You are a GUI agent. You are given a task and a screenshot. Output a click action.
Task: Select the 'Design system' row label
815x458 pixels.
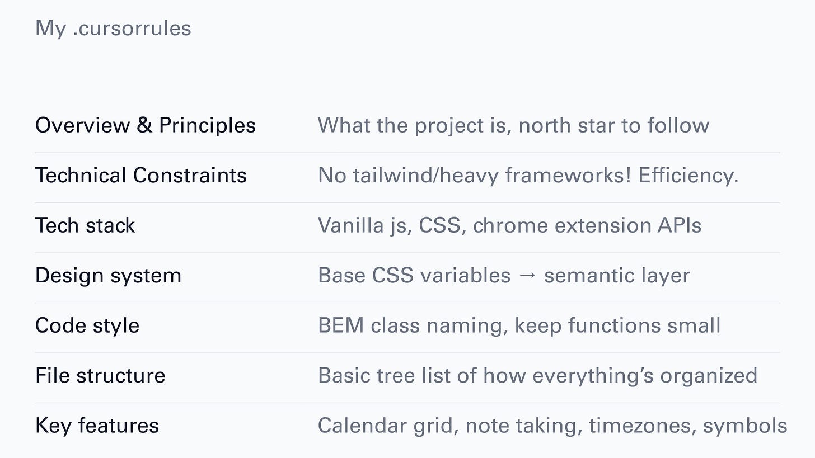pyautogui.click(x=108, y=276)
